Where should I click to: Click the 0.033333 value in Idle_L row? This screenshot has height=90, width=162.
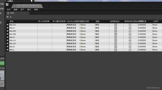pos(142,50)
